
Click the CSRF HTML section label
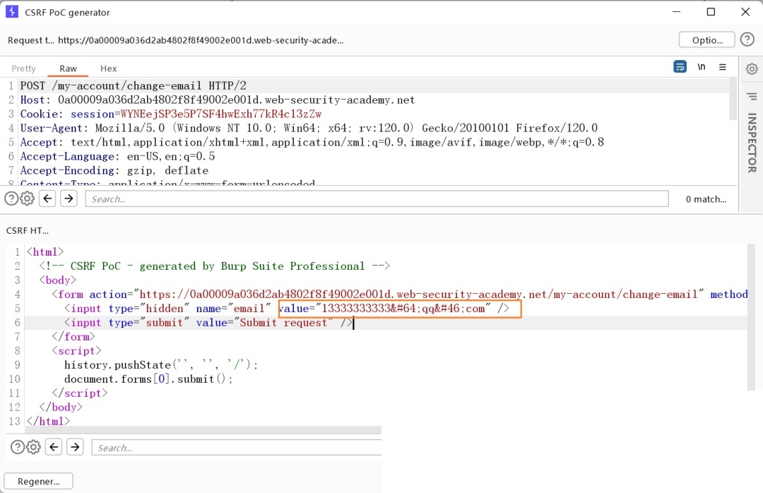pyautogui.click(x=28, y=231)
